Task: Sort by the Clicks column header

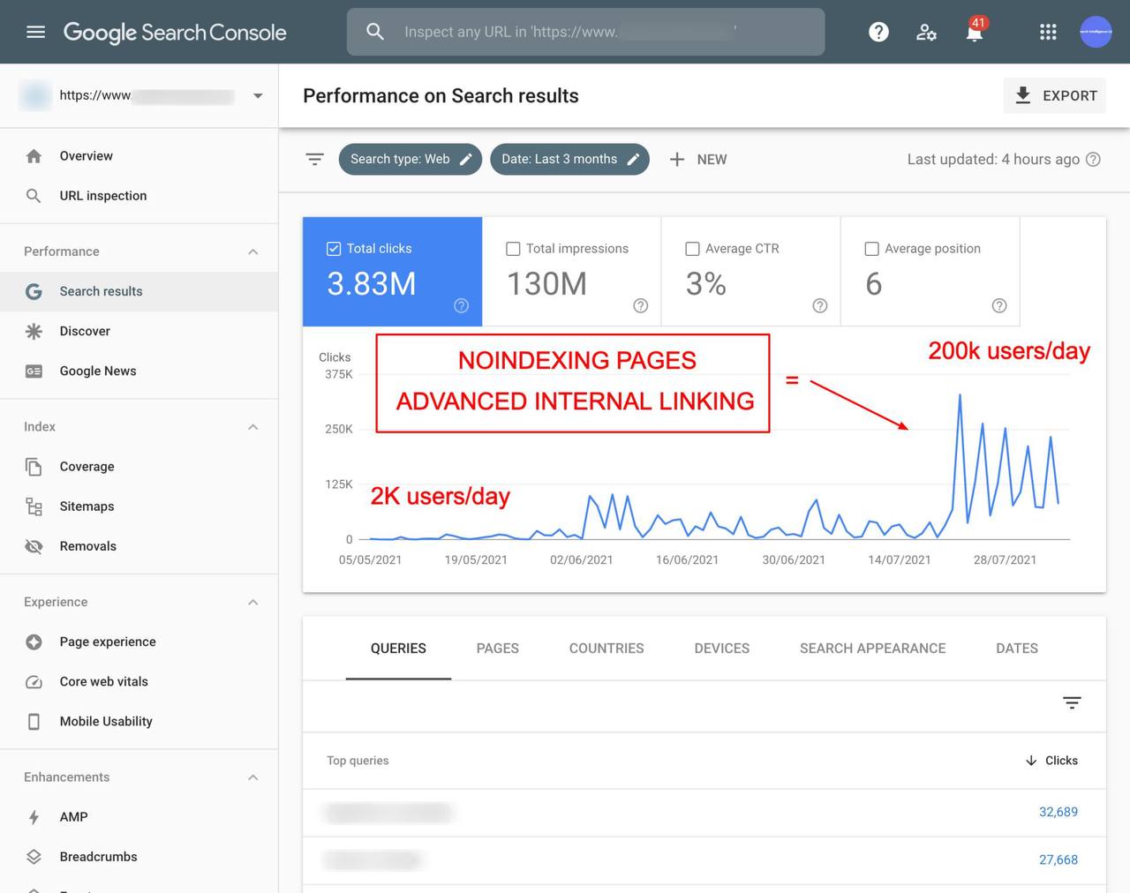Action: click(1051, 761)
